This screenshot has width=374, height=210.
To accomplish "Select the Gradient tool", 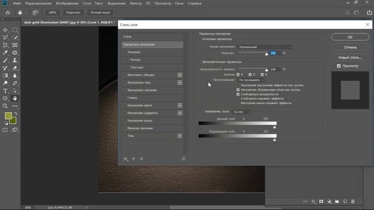I will 5,75.
